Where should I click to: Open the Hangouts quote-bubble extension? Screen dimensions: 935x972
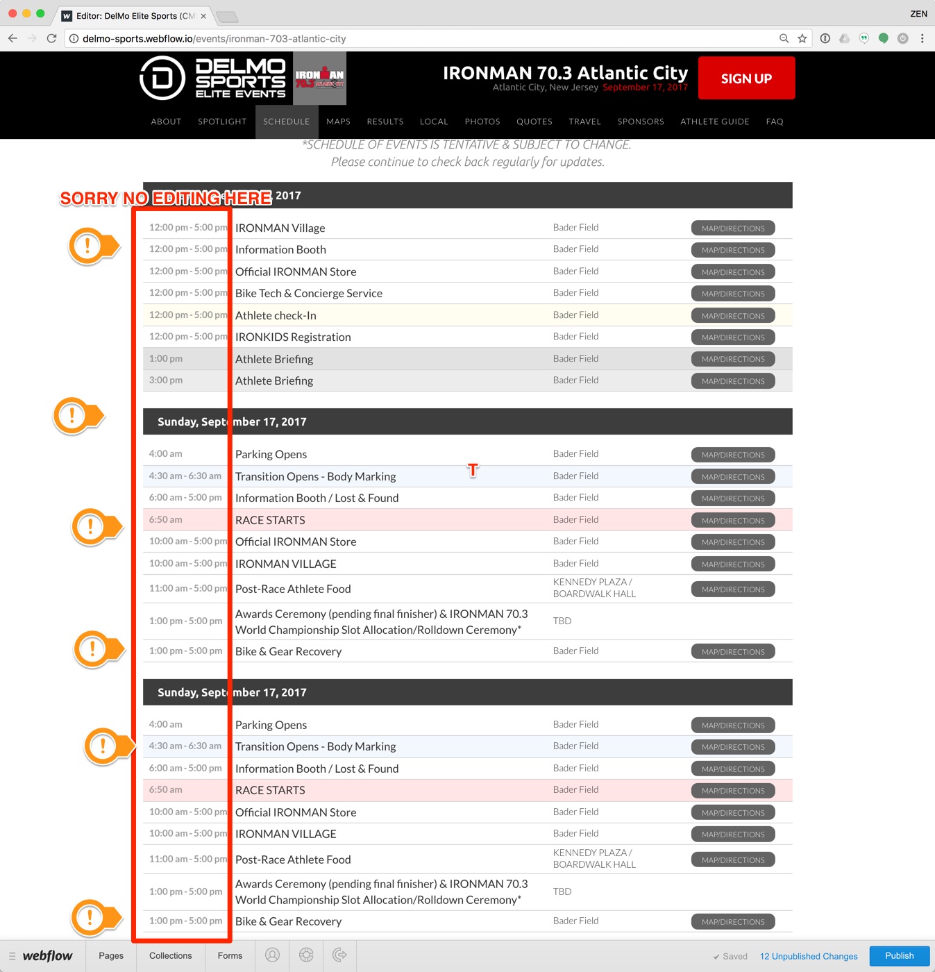864,38
